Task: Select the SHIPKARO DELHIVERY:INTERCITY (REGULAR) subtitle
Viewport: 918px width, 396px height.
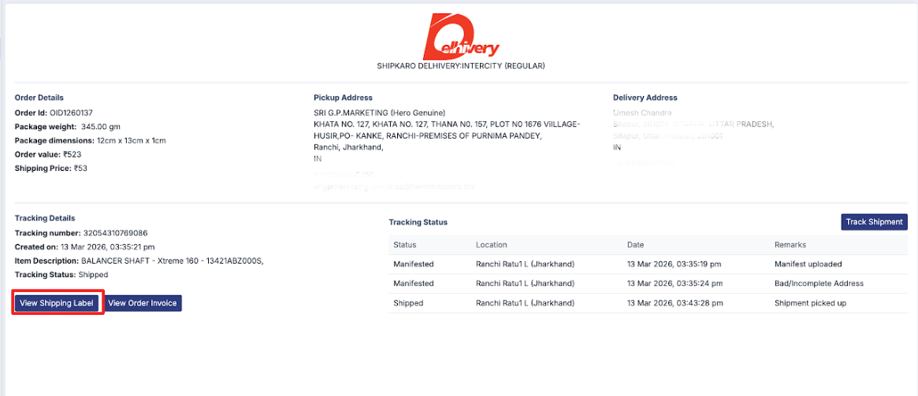Action: click(461, 66)
